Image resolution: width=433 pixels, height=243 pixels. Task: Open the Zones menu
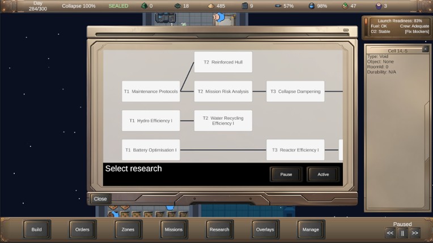(x=128, y=229)
